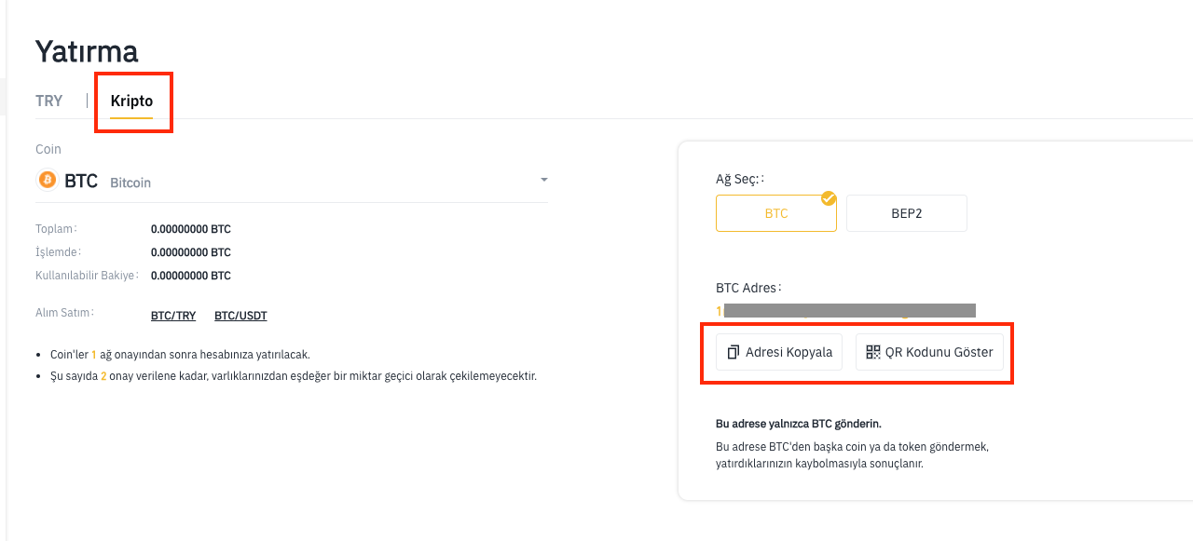
Task: Click the orange Bitcoin coin logo
Action: pos(47,180)
